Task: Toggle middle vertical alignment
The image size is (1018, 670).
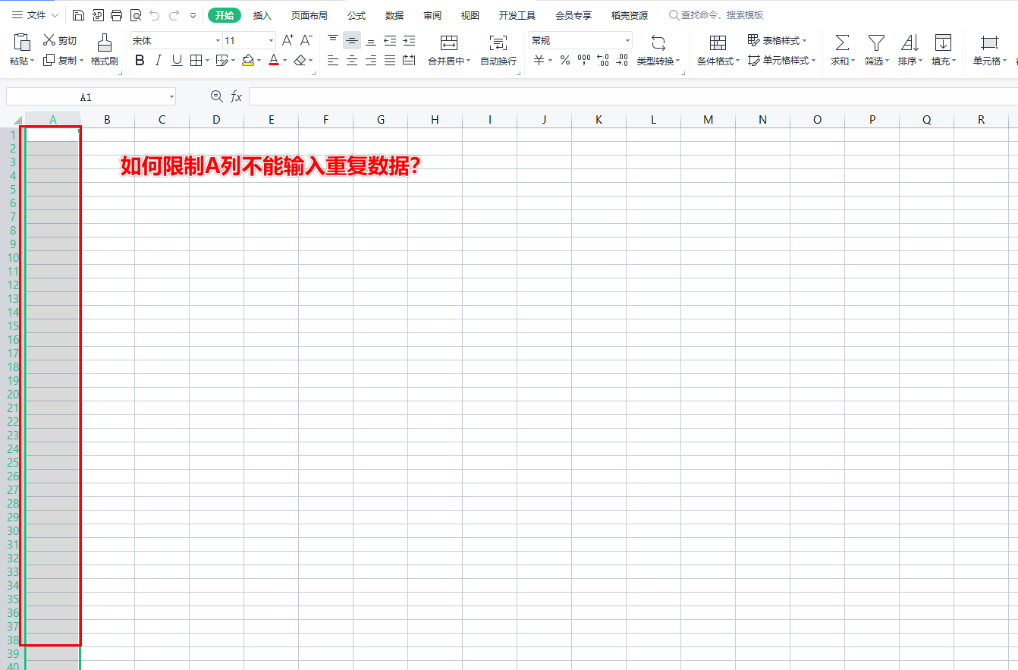Action: point(352,40)
